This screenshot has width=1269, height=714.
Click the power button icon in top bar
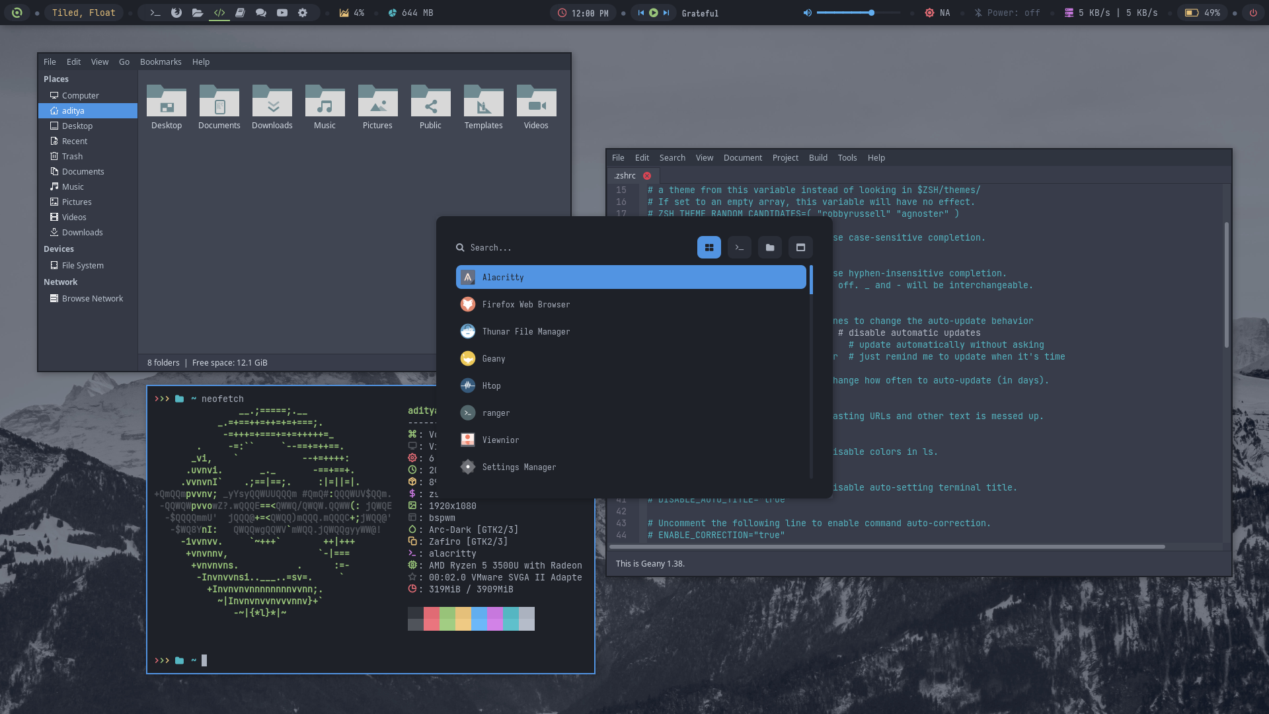click(x=1253, y=13)
